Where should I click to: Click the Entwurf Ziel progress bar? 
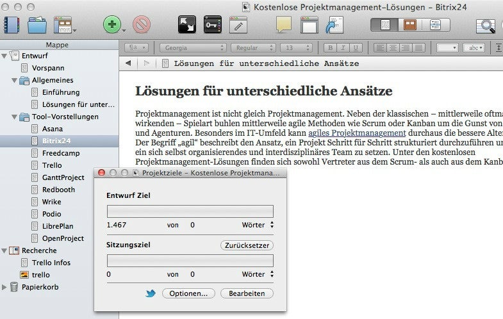click(x=190, y=211)
